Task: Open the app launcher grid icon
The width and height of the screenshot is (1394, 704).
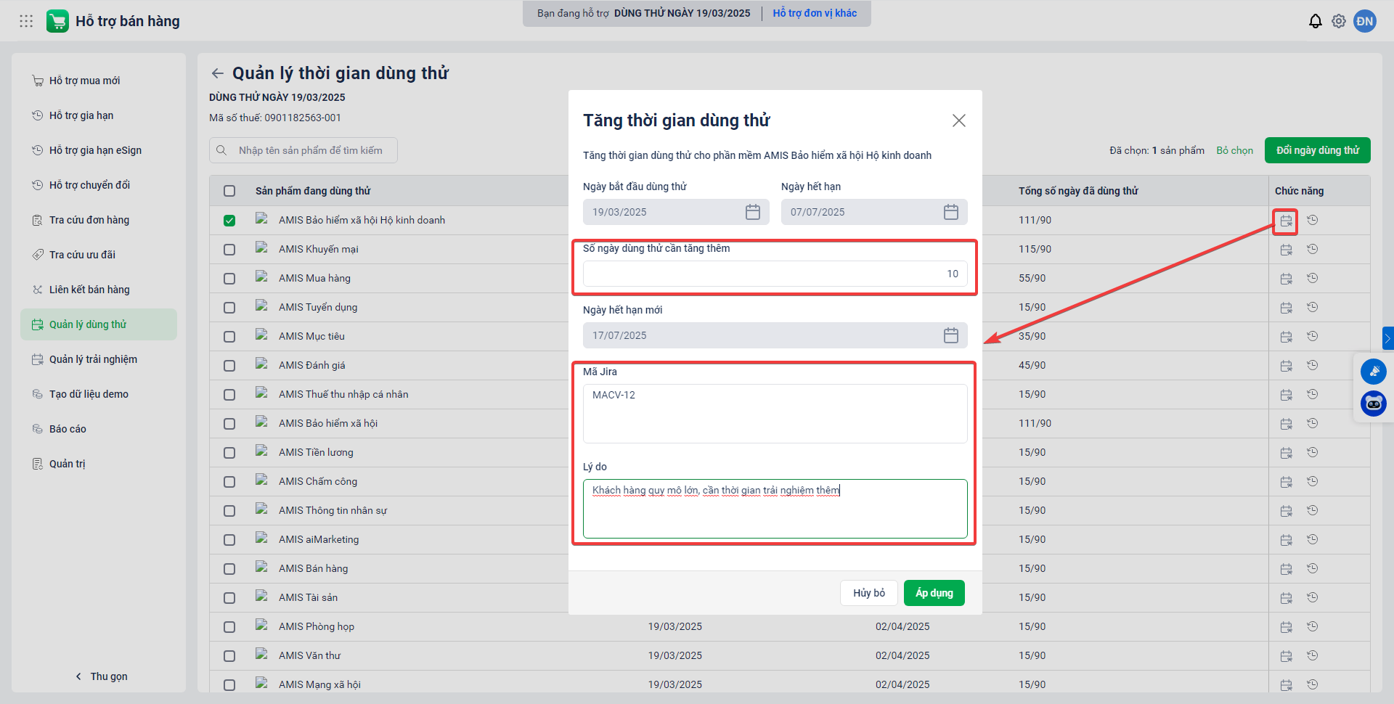Action: pos(26,21)
